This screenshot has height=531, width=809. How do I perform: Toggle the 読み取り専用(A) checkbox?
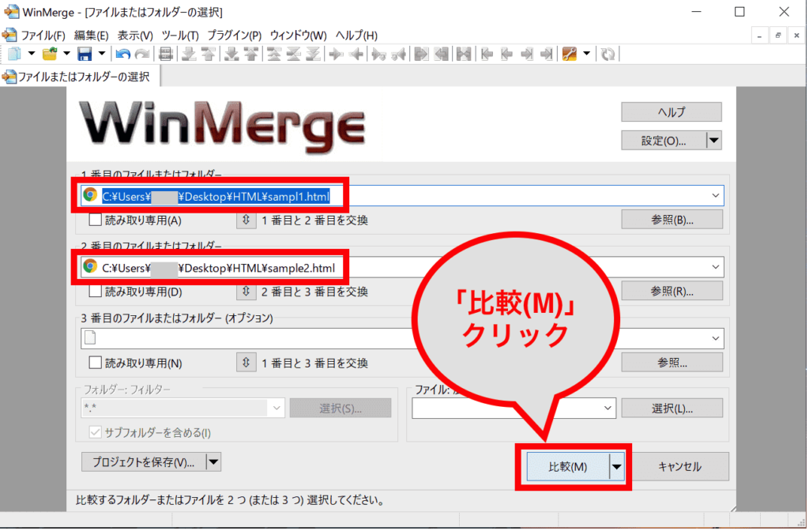point(95,220)
